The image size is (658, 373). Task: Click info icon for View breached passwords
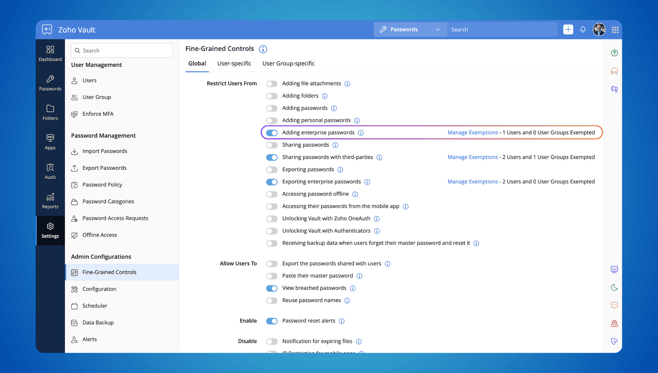[353, 289]
